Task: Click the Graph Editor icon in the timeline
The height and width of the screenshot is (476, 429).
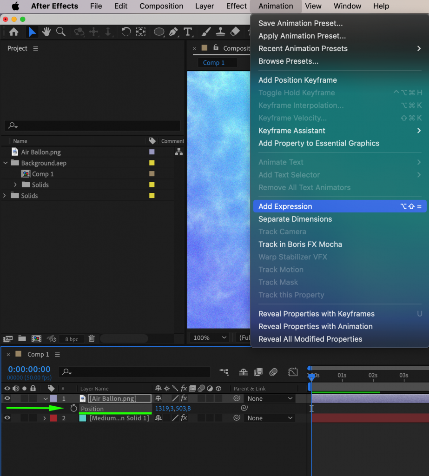Action: pos(293,372)
